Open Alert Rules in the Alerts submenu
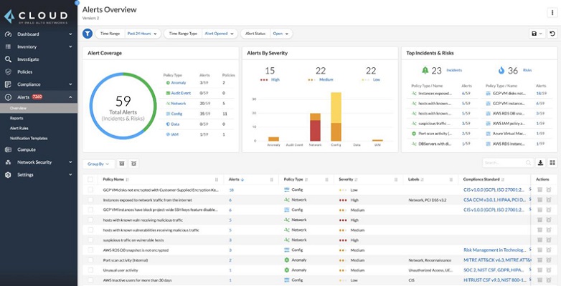Viewport: 561px width, 286px height. coord(19,128)
